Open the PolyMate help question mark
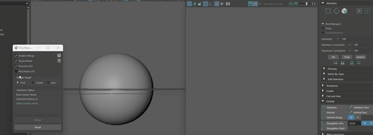Viewport: 373px width, 135px height. click(59, 61)
